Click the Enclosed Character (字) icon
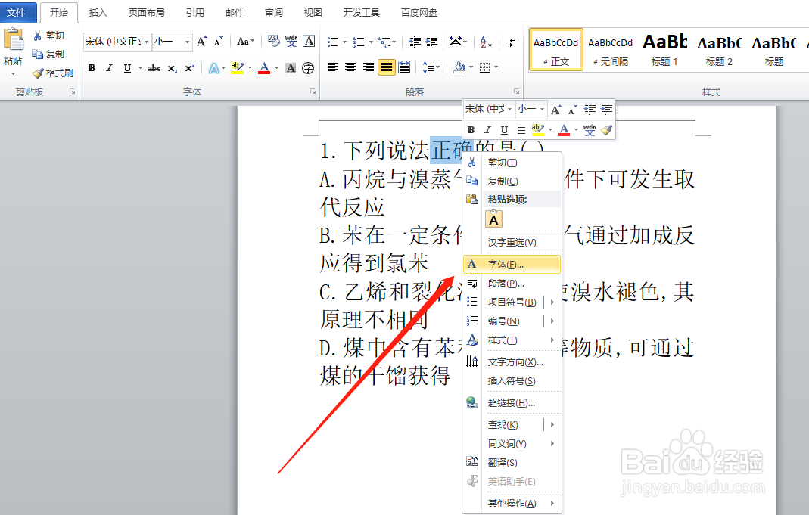809x515 pixels. [x=308, y=68]
